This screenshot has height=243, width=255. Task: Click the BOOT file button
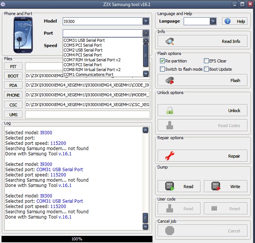13,76
